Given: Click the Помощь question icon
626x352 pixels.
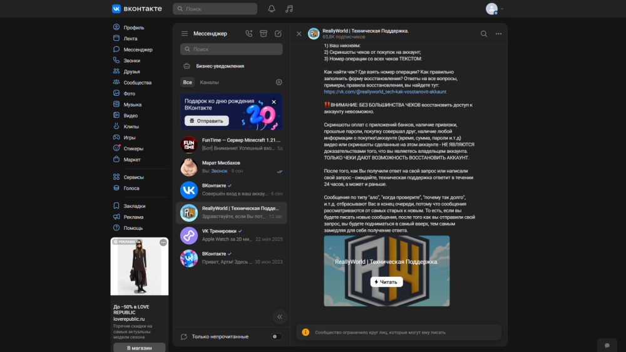Looking at the screenshot, I should [x=116, y=228].
